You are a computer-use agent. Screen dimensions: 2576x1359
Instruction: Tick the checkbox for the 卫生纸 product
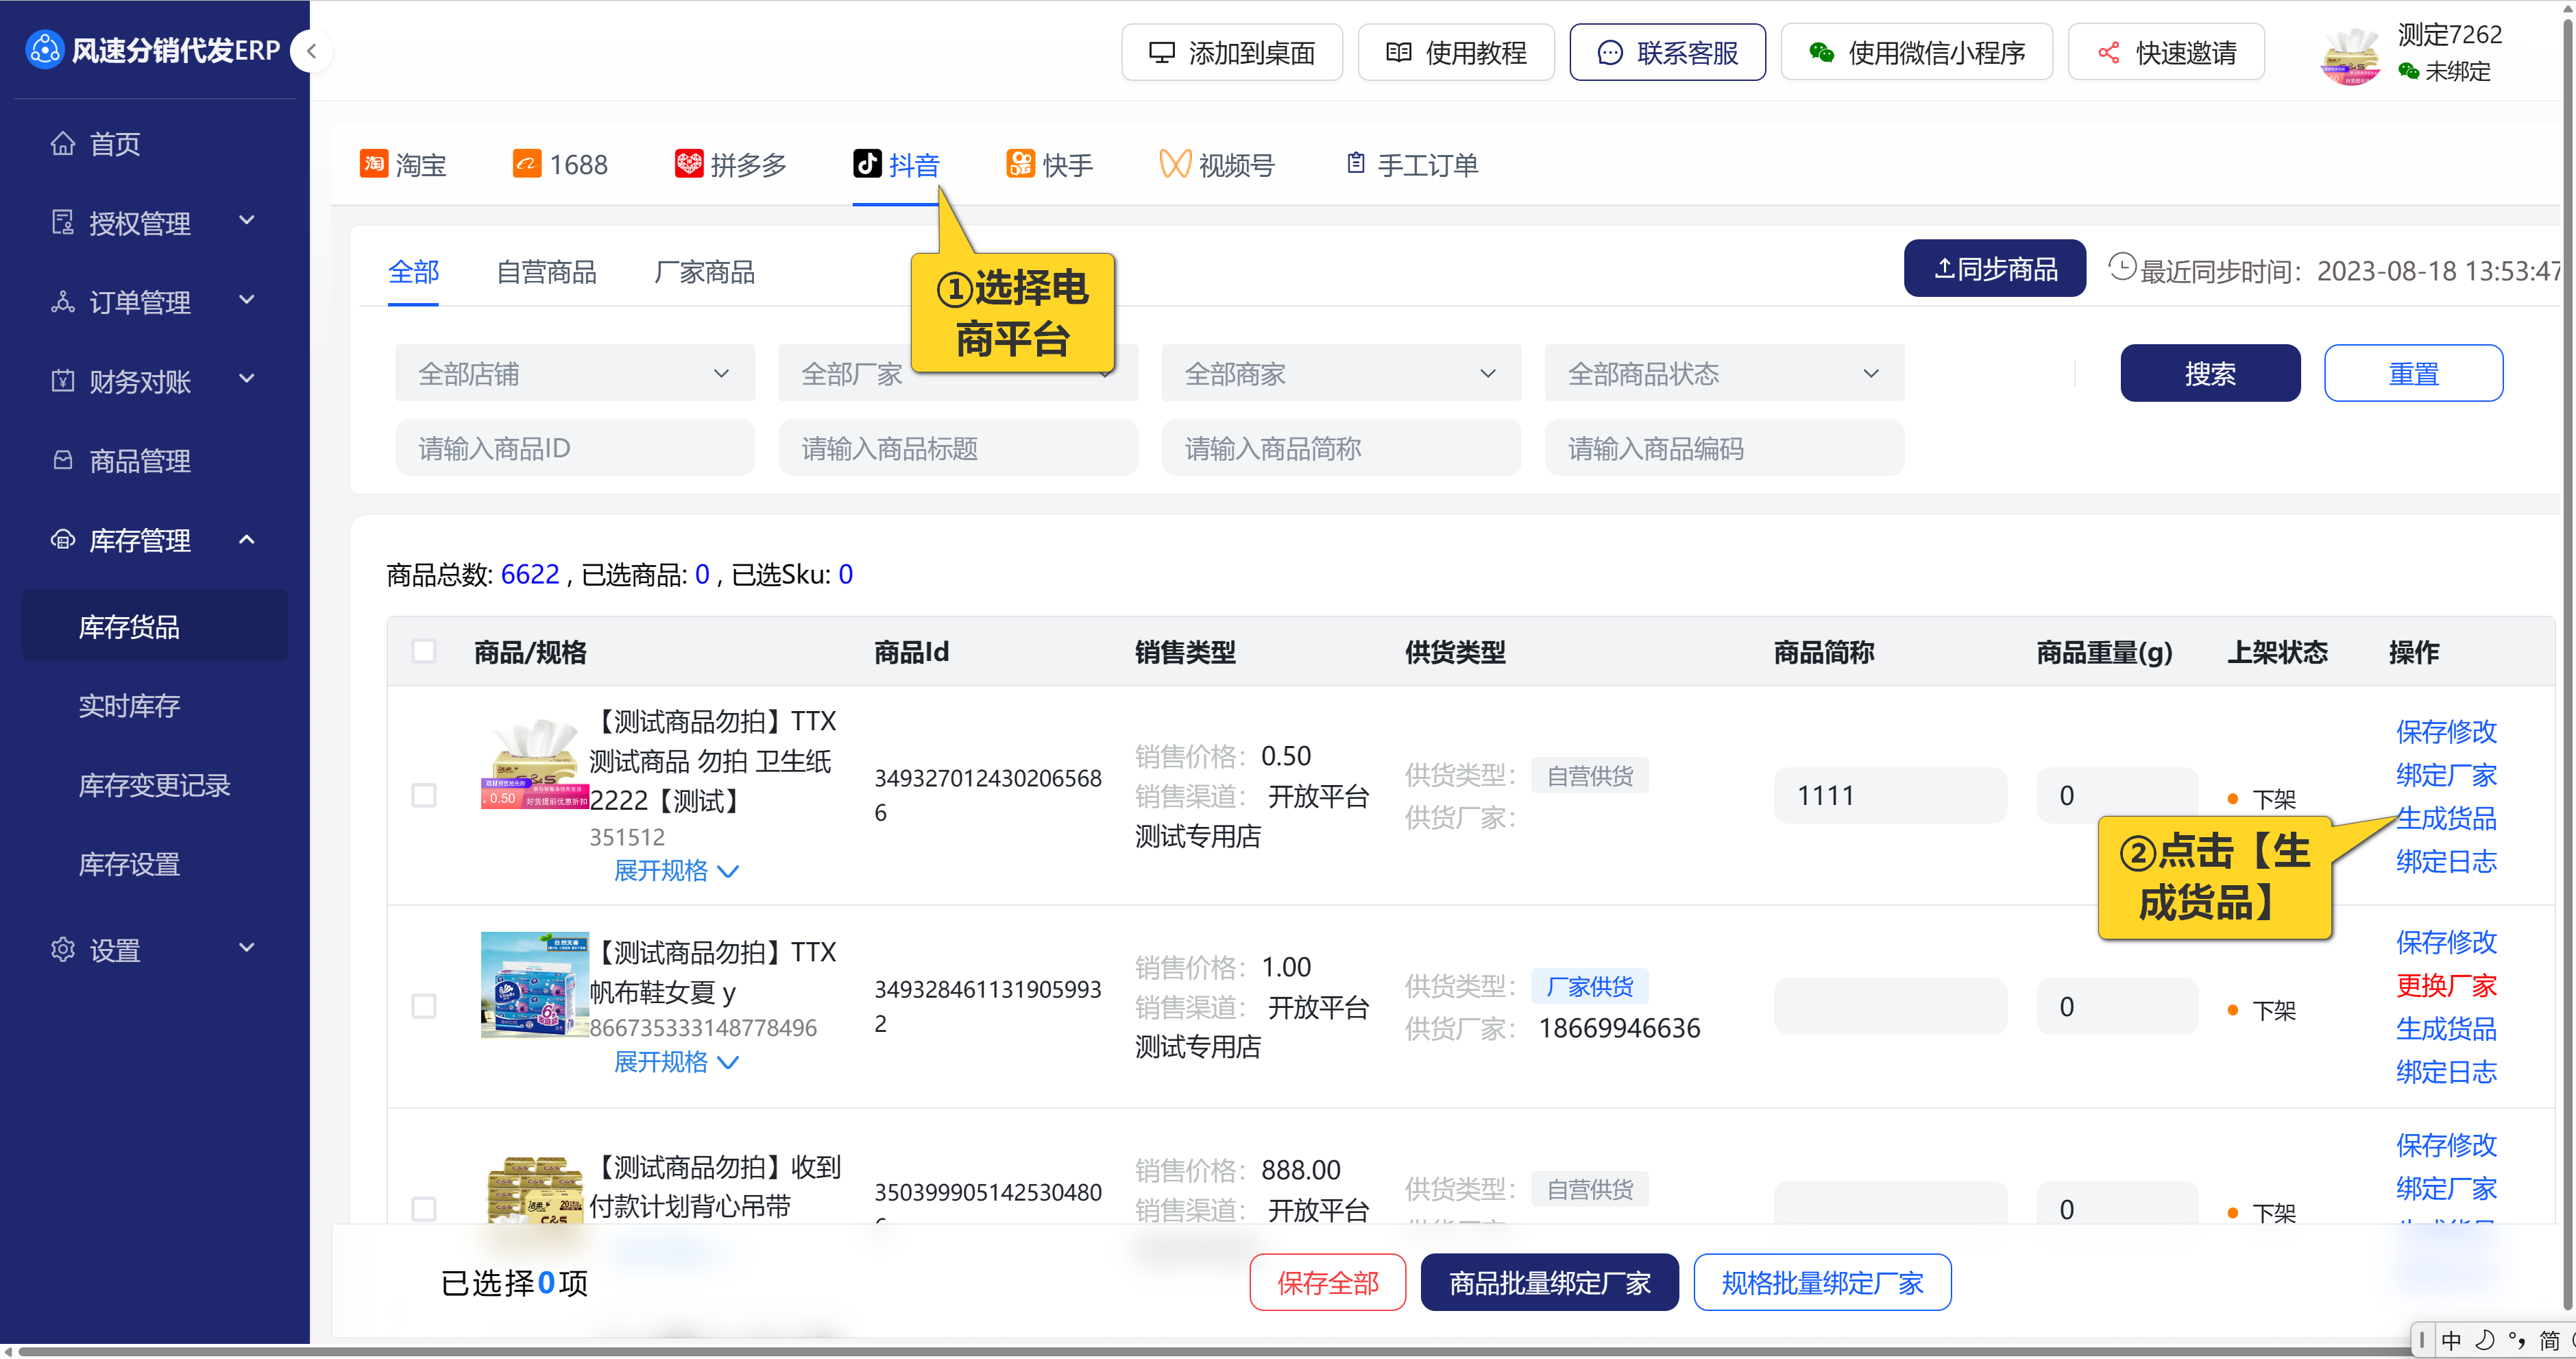tap(424, 796)
